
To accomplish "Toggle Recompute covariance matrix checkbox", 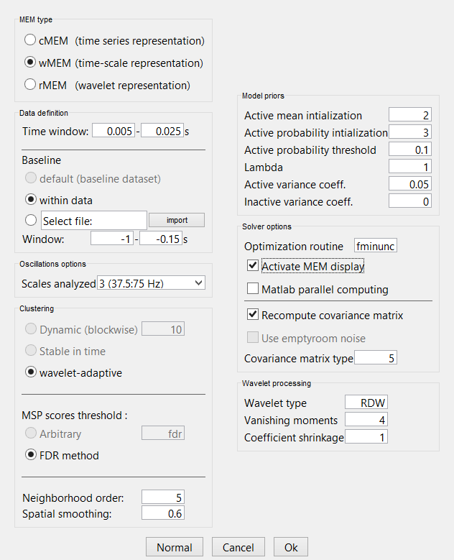I will click(x=253, y=314).
